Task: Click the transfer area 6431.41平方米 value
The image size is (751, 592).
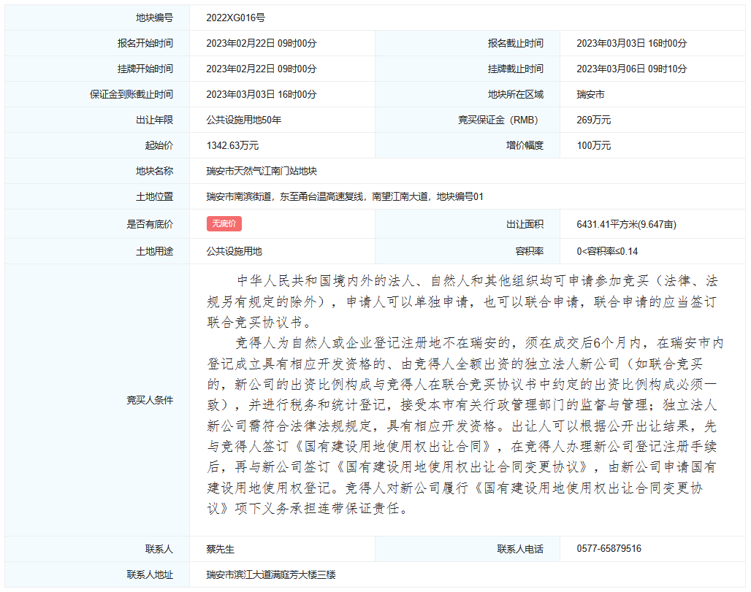Action: (626, 224)
